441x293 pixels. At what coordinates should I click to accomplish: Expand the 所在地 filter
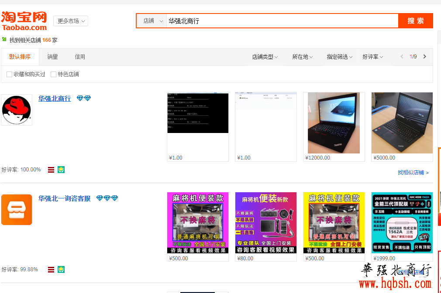coord(302,57)
